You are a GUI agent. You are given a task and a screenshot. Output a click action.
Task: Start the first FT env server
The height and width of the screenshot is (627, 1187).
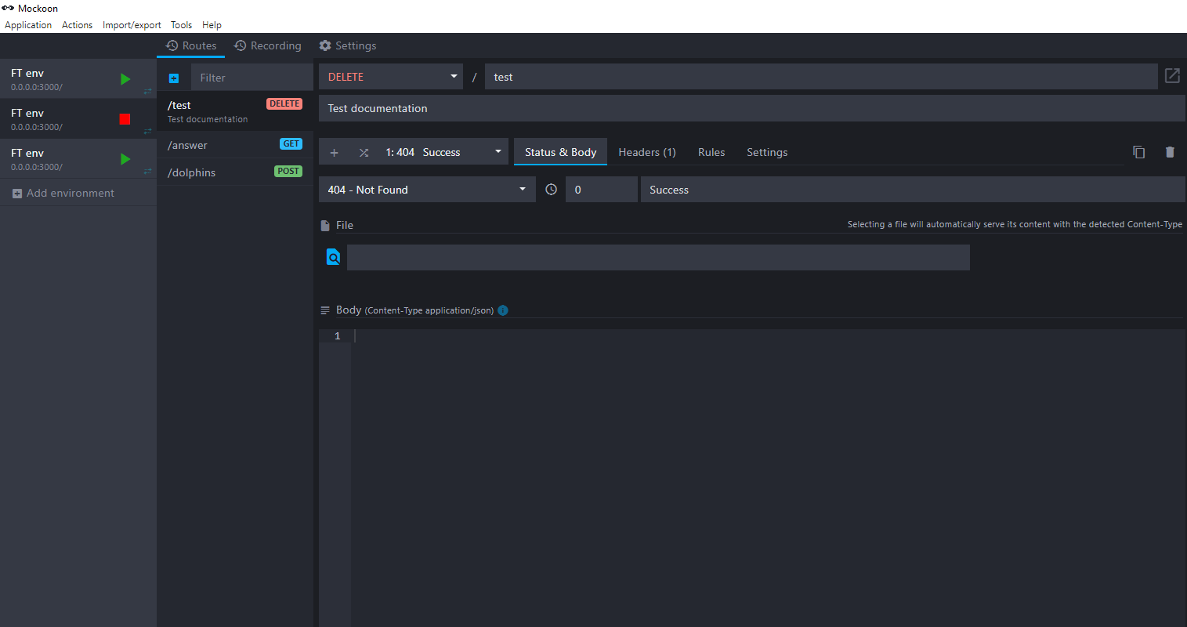(125, 78)
